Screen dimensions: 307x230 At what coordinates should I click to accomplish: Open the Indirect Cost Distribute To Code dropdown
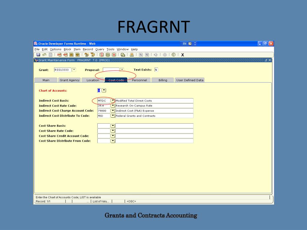tap(113, 116)
